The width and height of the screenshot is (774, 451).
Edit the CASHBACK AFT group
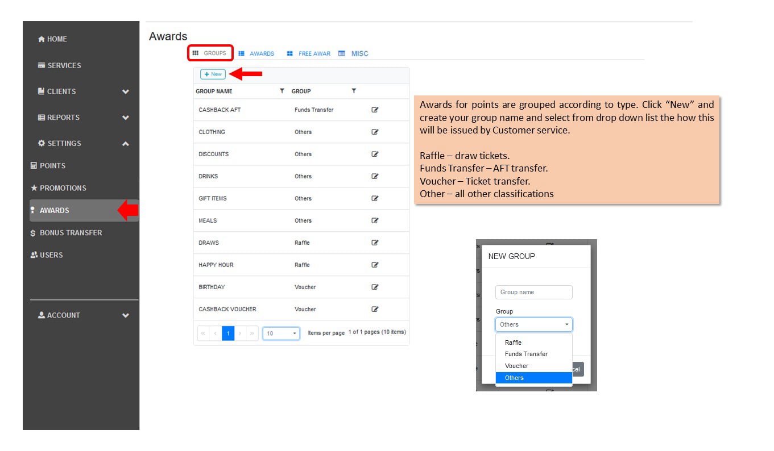point(375,110)
